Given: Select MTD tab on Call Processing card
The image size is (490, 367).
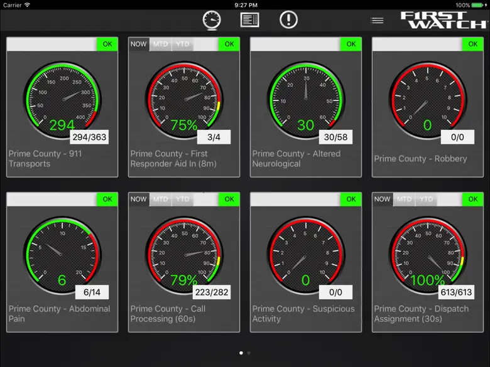Looking at the screenshot, I should point(160,199).
